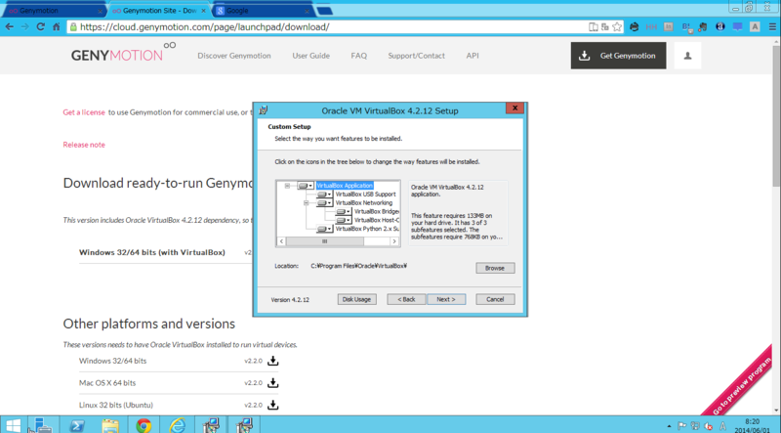Screen dimensions: 781x433
Task: Open VirtualBox Application feature install dropdown
Action: (306, 186)
